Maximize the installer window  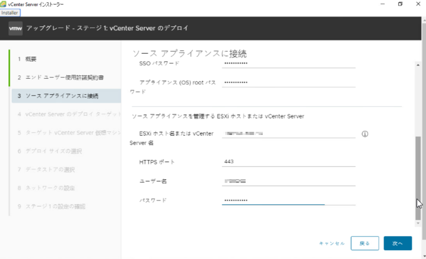[x=400, y=4]
